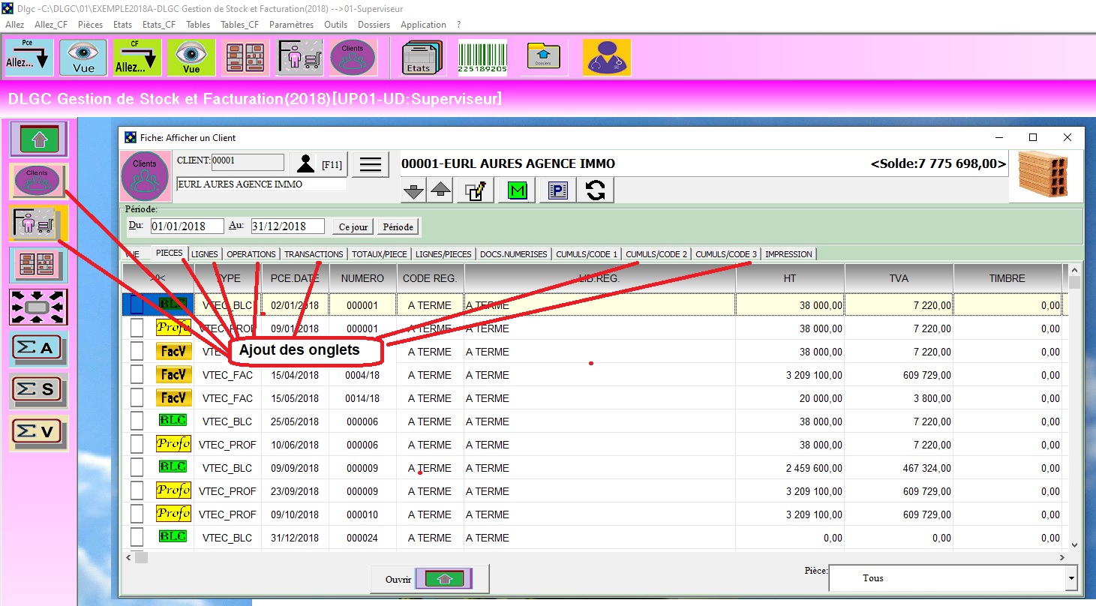The width and height of the screenshot is (1096, 606).
Task: Tick checkbox of Profo row dated 23/09/2018
Action: tap(137, 491)
